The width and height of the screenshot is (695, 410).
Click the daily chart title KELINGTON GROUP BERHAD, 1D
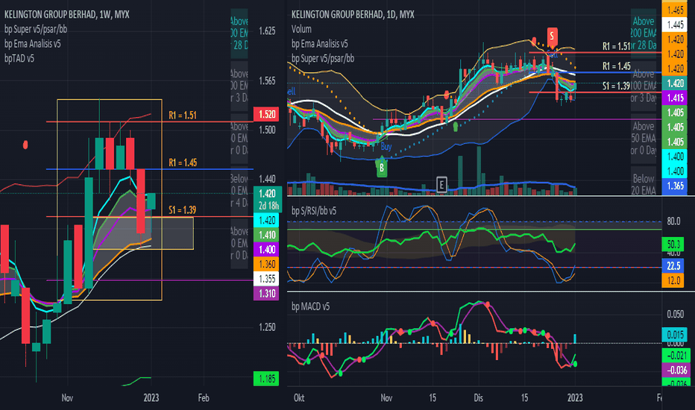coord(353,15)
